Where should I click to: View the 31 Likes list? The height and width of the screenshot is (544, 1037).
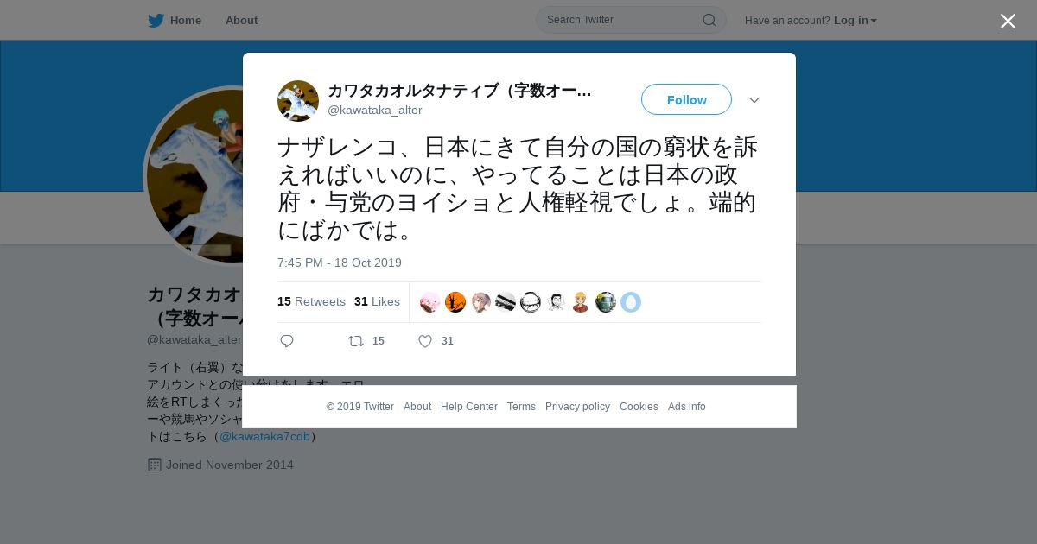click(x=377, y=301)
